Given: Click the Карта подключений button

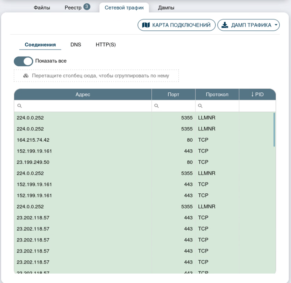Looking at the screenshot, I should [x=176, y=25].
